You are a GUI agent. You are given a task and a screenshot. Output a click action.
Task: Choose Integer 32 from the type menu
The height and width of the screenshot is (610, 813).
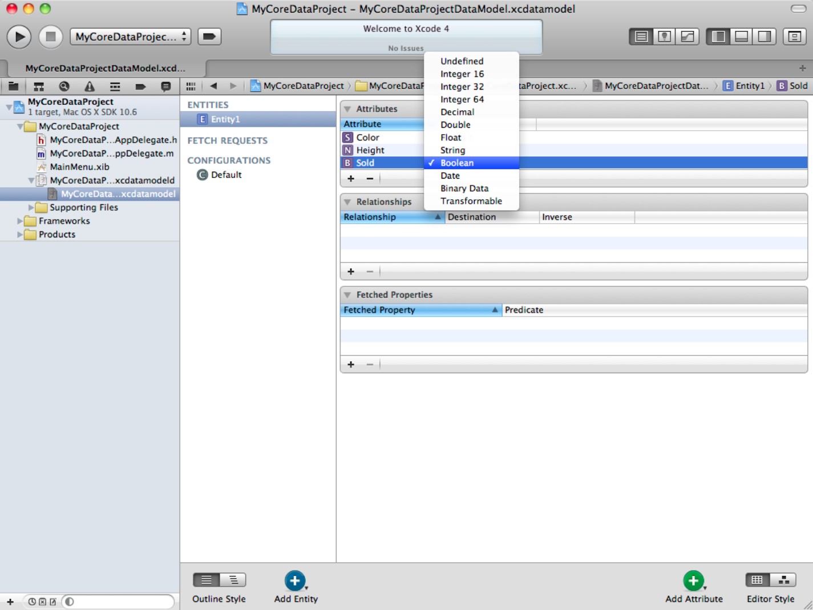tap(471, 87)
